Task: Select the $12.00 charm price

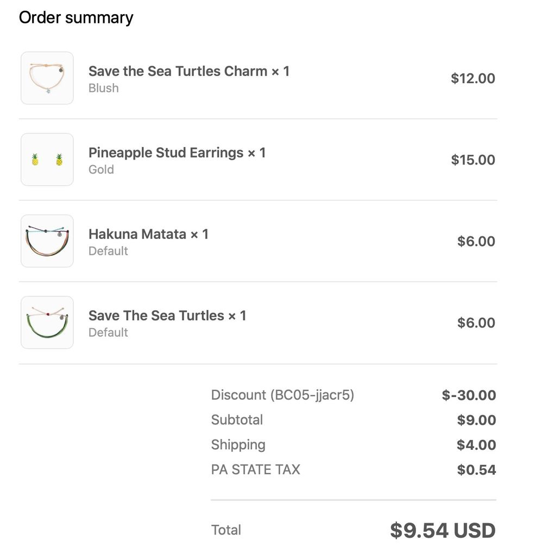Action: tap(473, 78)
